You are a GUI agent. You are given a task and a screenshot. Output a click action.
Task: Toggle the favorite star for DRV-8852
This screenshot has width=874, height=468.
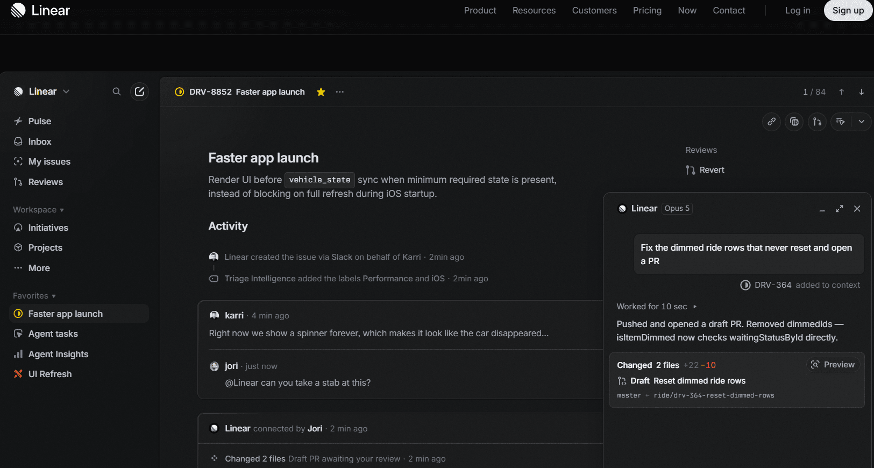click(x=321, y=92)
